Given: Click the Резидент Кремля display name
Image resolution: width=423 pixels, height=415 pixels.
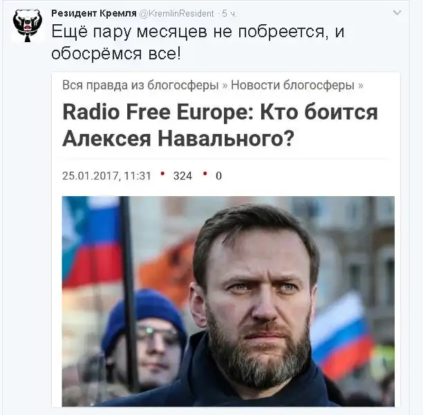Looking at the screenshot, I should click(94, 13).
